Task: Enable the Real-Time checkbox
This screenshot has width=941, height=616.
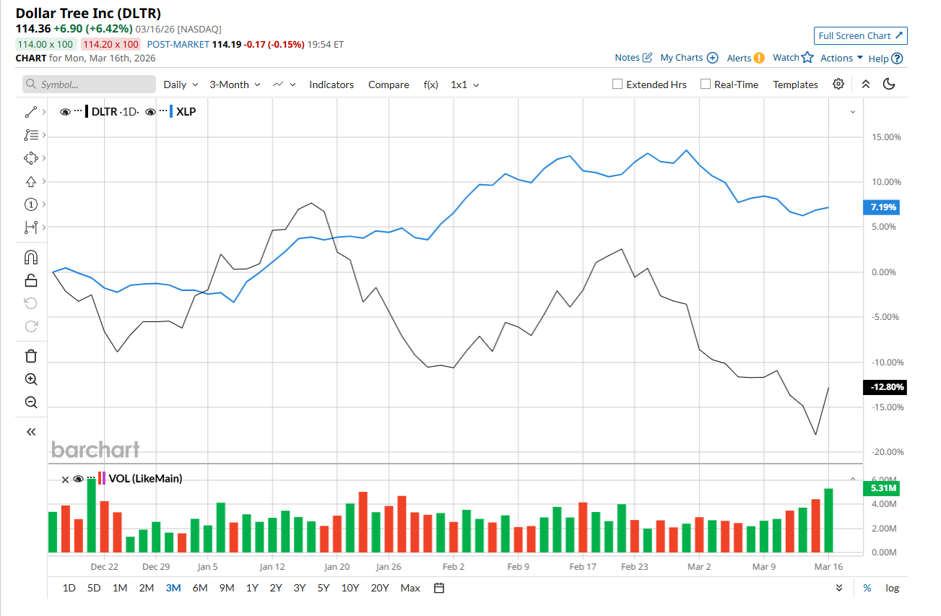Action: [706, 84]
